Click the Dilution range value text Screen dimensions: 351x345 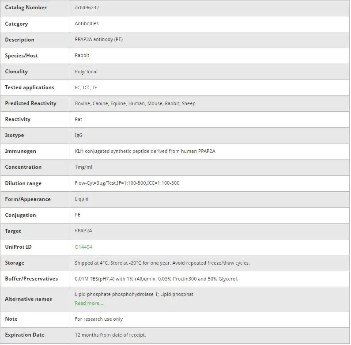point(127,183)
